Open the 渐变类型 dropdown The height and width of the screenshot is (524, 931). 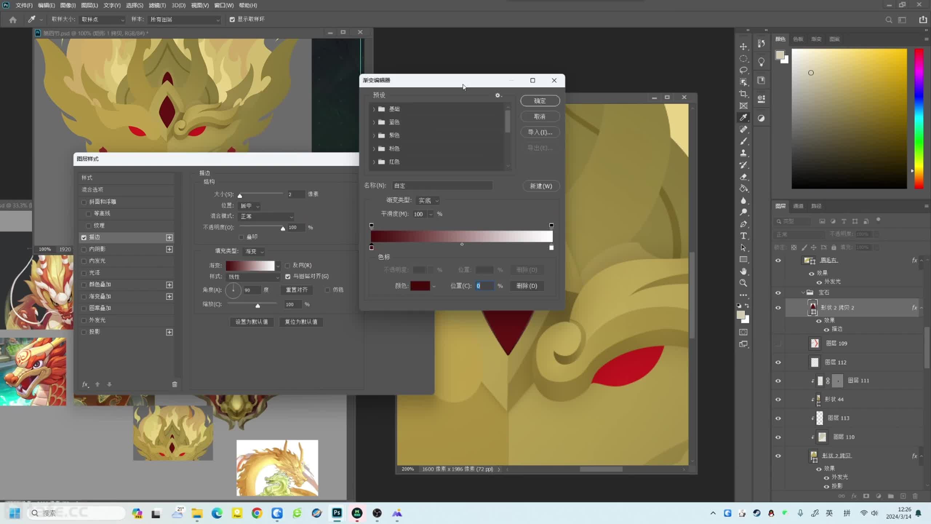point(428,201)
